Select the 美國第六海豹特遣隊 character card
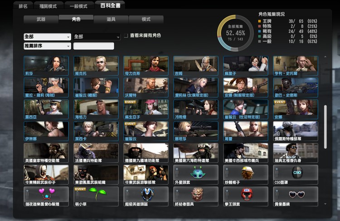 pos(196,153)
